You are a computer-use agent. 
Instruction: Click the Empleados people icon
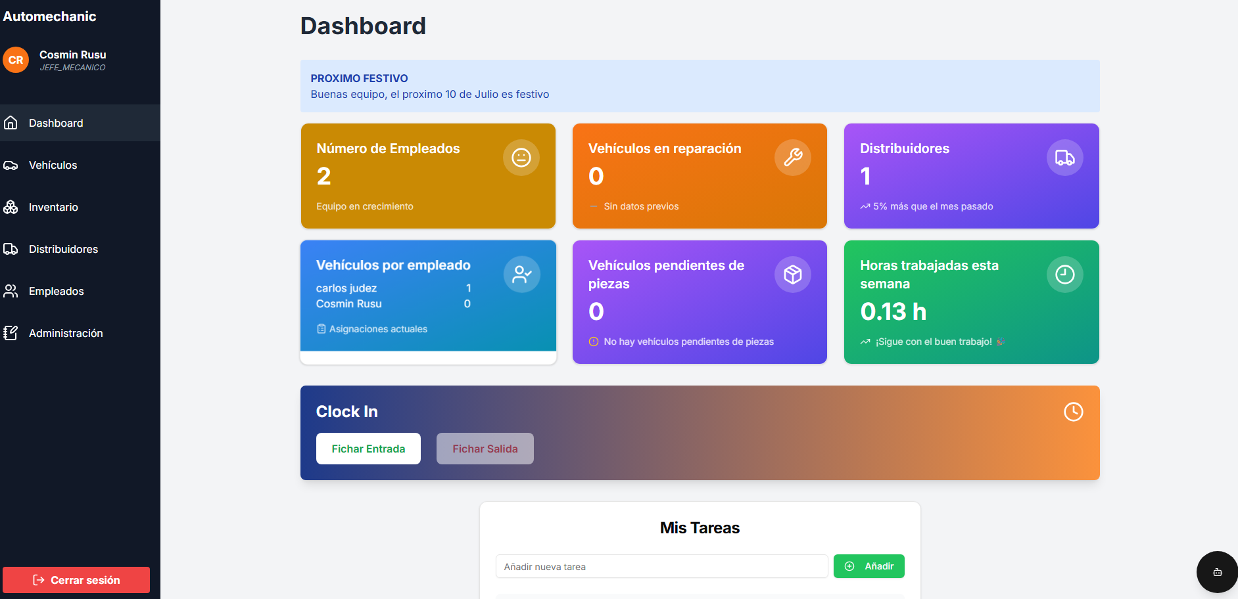[11, 291]
